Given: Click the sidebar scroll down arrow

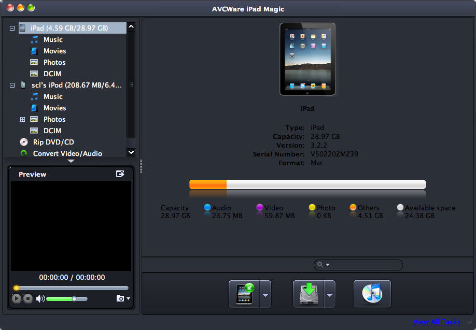Looking at the screenshot, I should (131, 152).
